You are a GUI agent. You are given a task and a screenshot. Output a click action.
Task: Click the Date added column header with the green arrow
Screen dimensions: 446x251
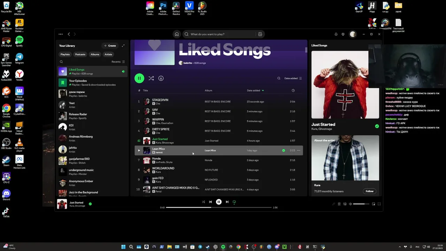coord(255,90)
